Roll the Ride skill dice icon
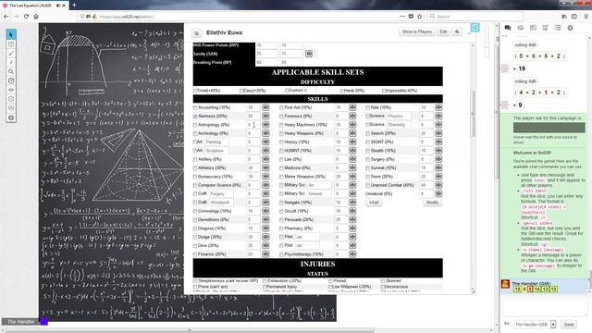The image size is (592, 333). pyautogui.click(x=438, y=107)
